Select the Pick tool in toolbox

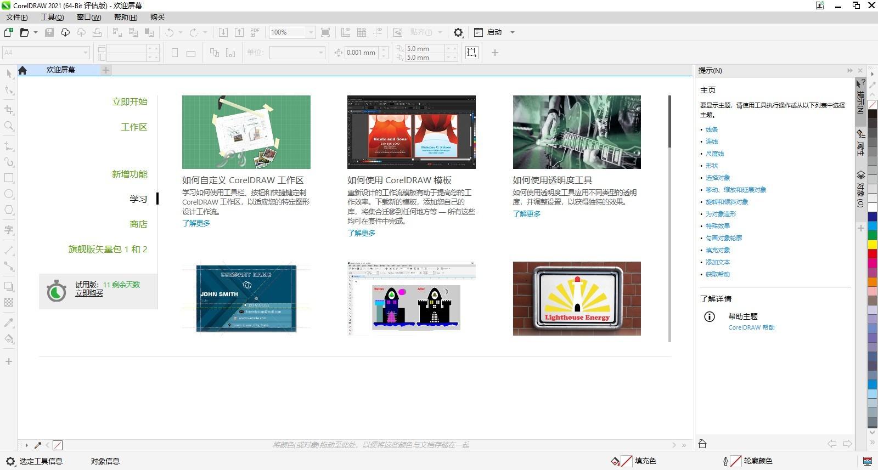click(9, 74)
